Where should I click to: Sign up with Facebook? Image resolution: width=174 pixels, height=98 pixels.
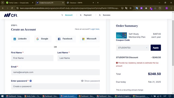point(66,39)
